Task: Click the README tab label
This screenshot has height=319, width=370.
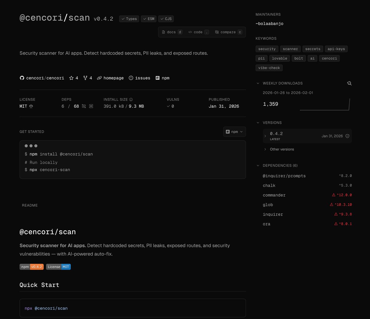Action: [x=30, y=205]
